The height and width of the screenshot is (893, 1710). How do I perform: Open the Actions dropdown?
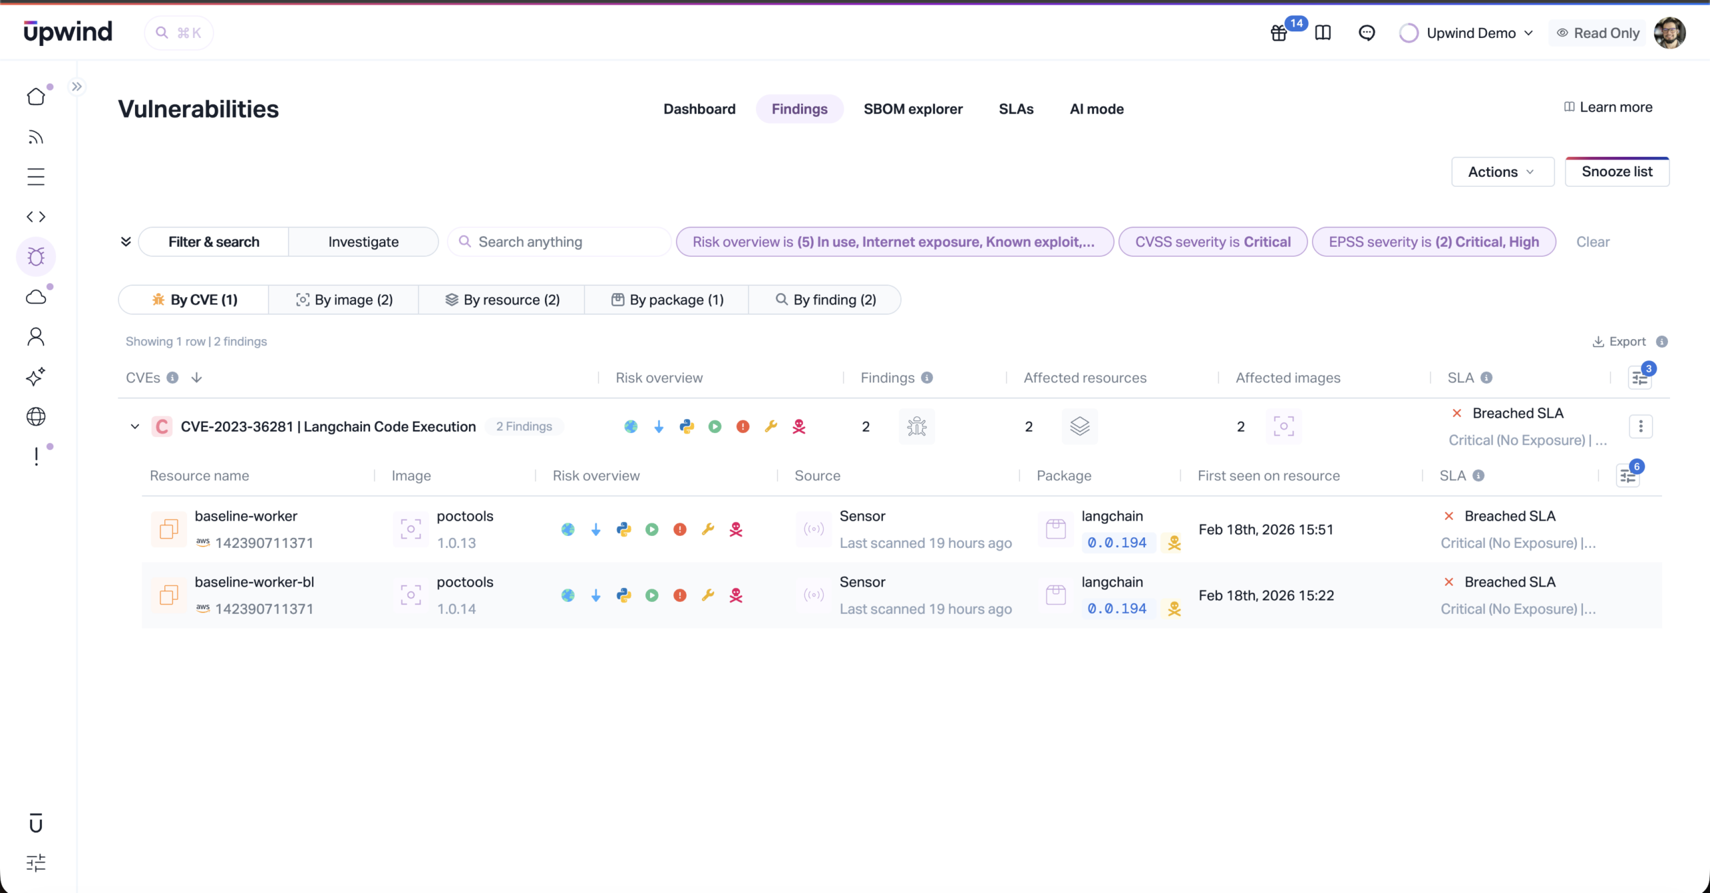[x=1502, y=172]
